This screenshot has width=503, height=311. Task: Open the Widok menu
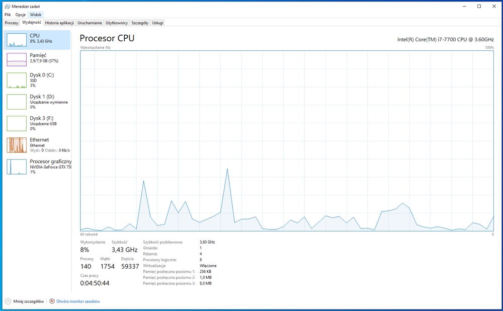36,15
